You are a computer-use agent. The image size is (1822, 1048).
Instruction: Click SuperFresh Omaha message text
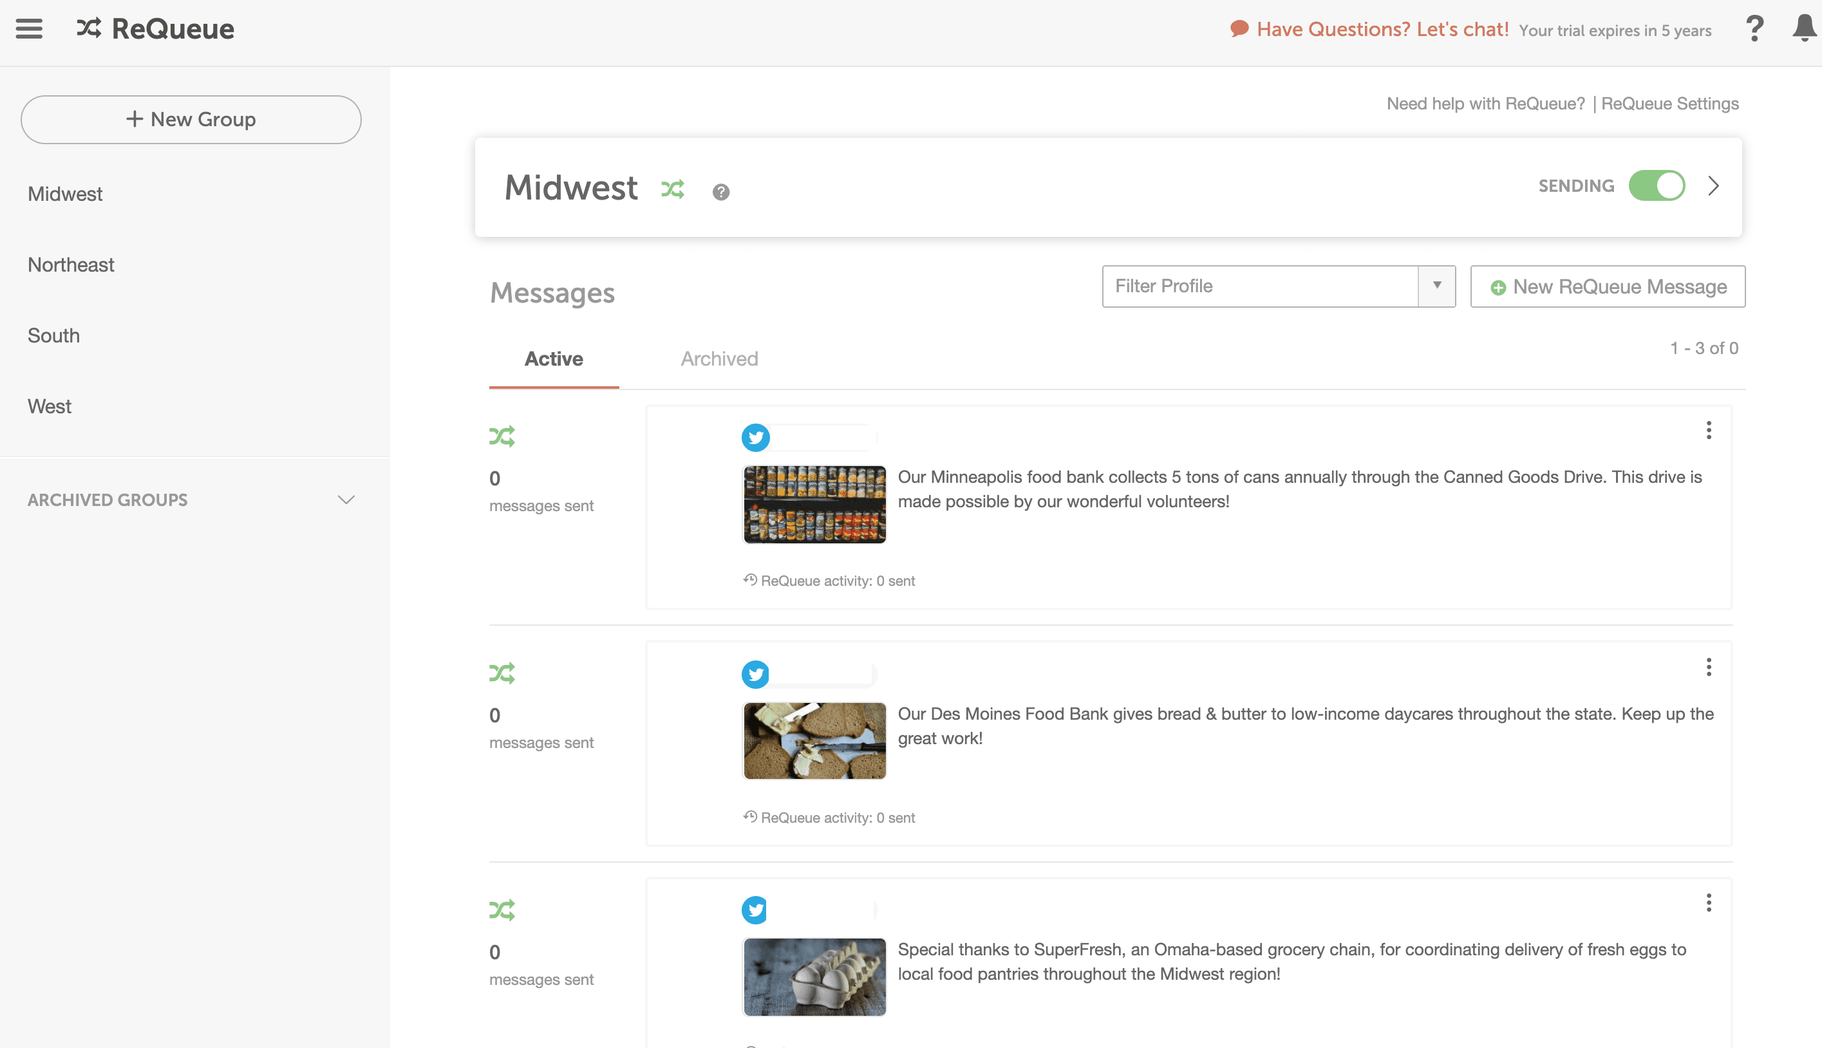(x=1292, y=962)
